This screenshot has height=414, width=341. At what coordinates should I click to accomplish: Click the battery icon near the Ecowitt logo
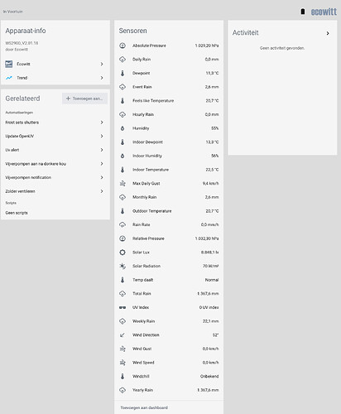303,12
